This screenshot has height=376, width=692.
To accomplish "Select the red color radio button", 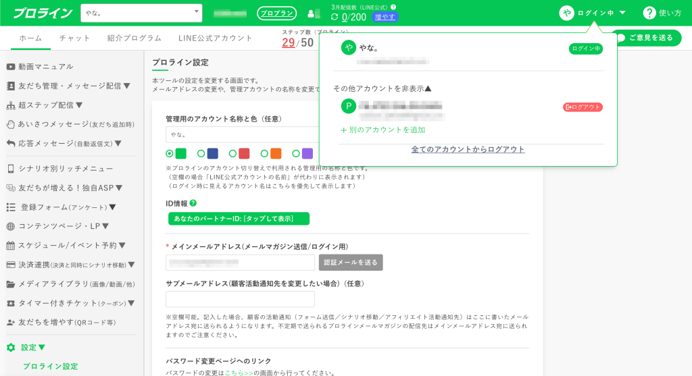I will click(x=232, y=153).
